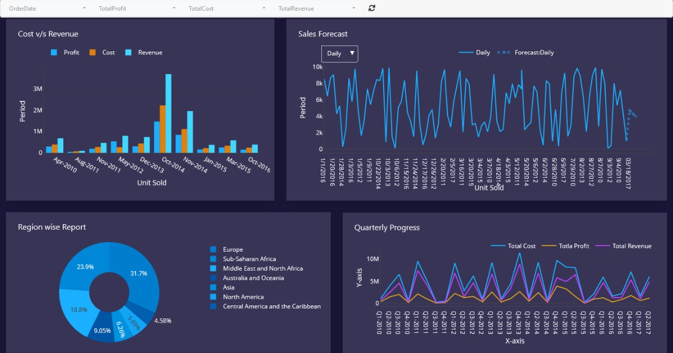Open the TotalProfit dropdown
The width and height of the screenshot is (673, 353).
point(174,8)
